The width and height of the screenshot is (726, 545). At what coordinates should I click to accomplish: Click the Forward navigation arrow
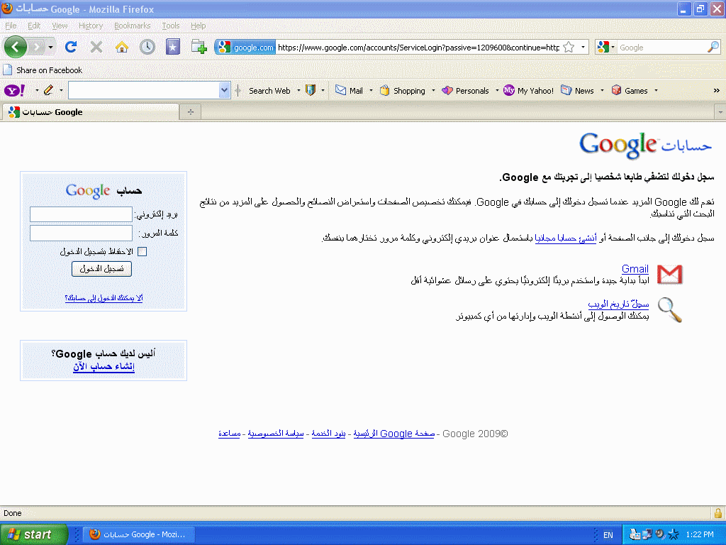tap(37, 47)
